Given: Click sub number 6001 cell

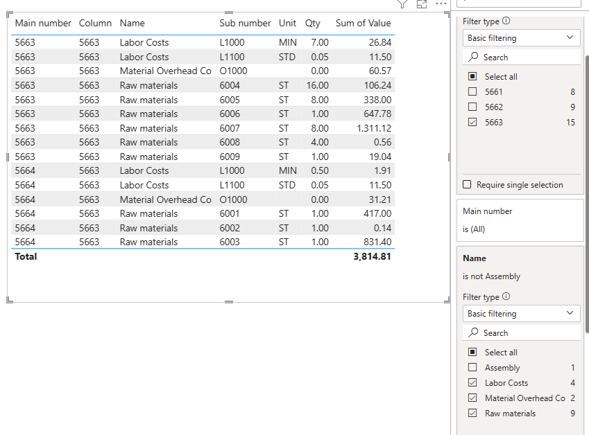Looking at the screenshot, I should click(x=230, y=213).
